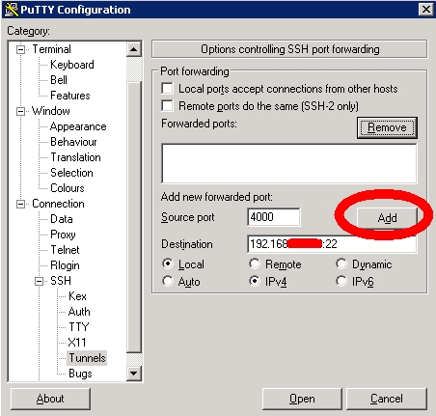Viewport: 436px width, 416px height.
Task: Enable local ports accept connections from other hosts
Action: pos(168,88)
